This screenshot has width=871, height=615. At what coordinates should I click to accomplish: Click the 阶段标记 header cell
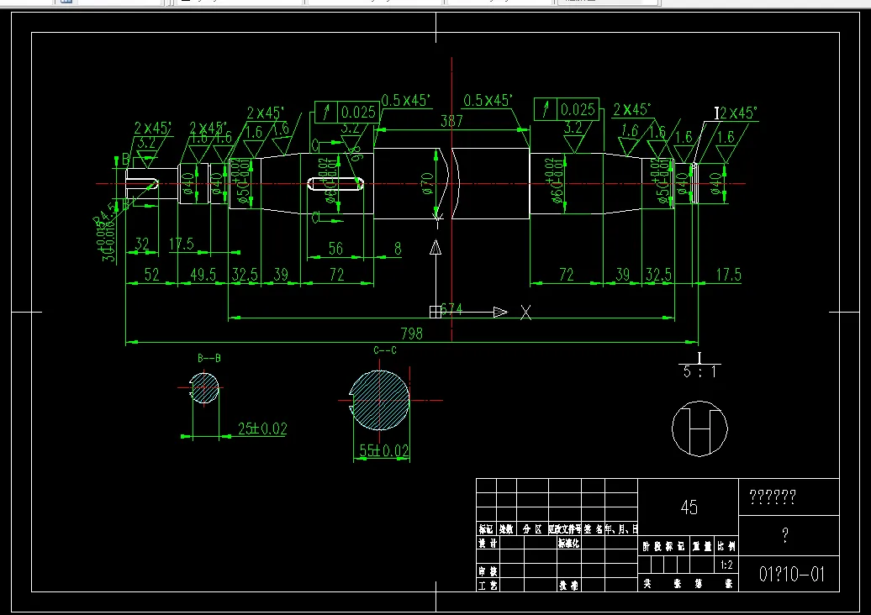tap(664, 546)
